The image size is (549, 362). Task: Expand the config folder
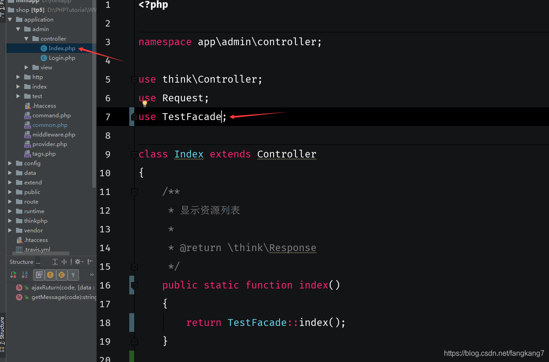coord(11,163)
